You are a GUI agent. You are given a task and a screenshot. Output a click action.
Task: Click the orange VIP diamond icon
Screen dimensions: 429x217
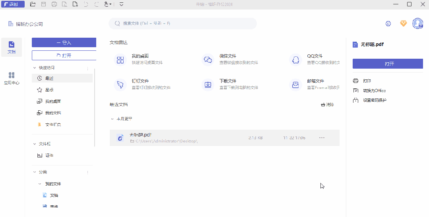pyautogui.click(x=403, y=24)
